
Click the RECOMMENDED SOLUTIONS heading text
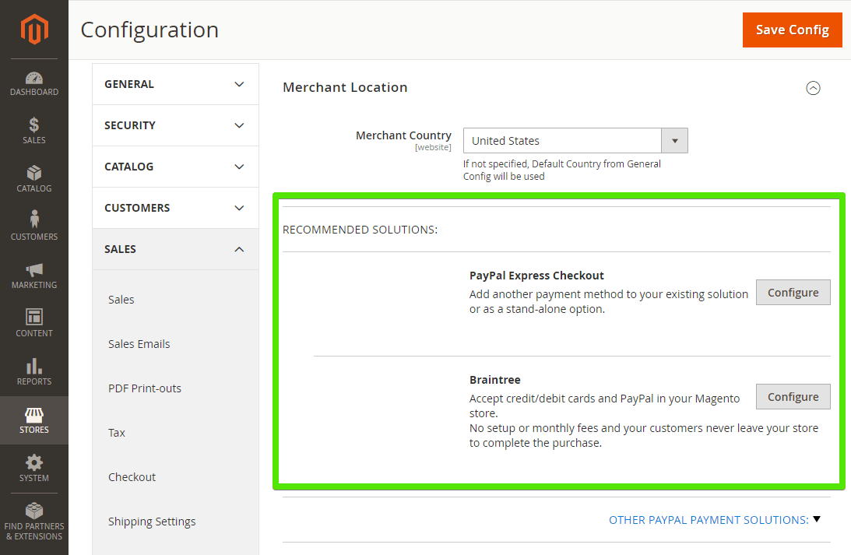tap(360, 230)
